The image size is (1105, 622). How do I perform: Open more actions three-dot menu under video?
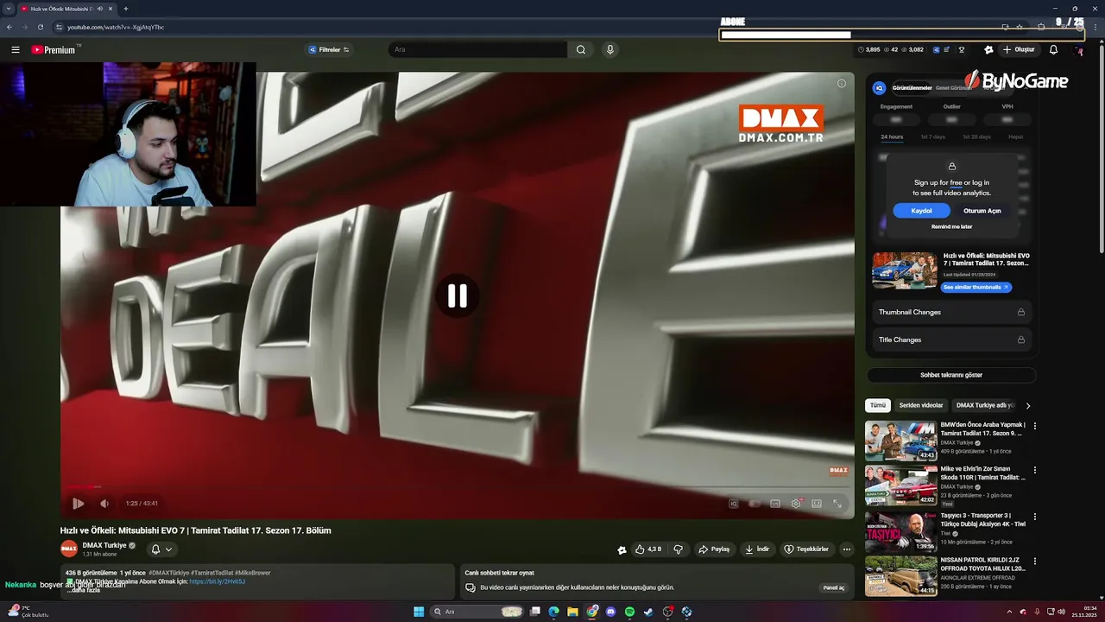[847, 549]
